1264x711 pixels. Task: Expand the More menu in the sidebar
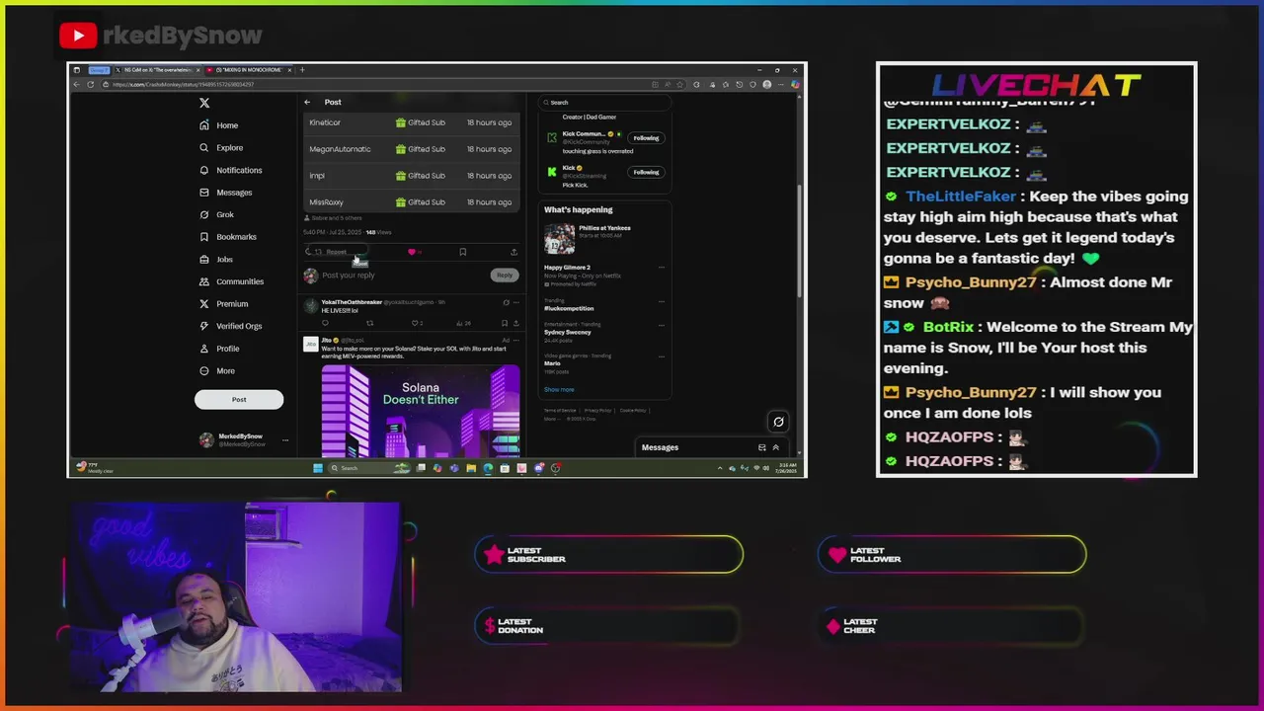[x=218, y=371]
